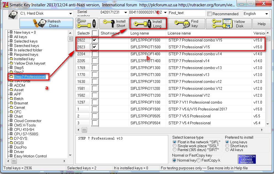
Task: Select Normal key radio button
Action: coord(174,160)
